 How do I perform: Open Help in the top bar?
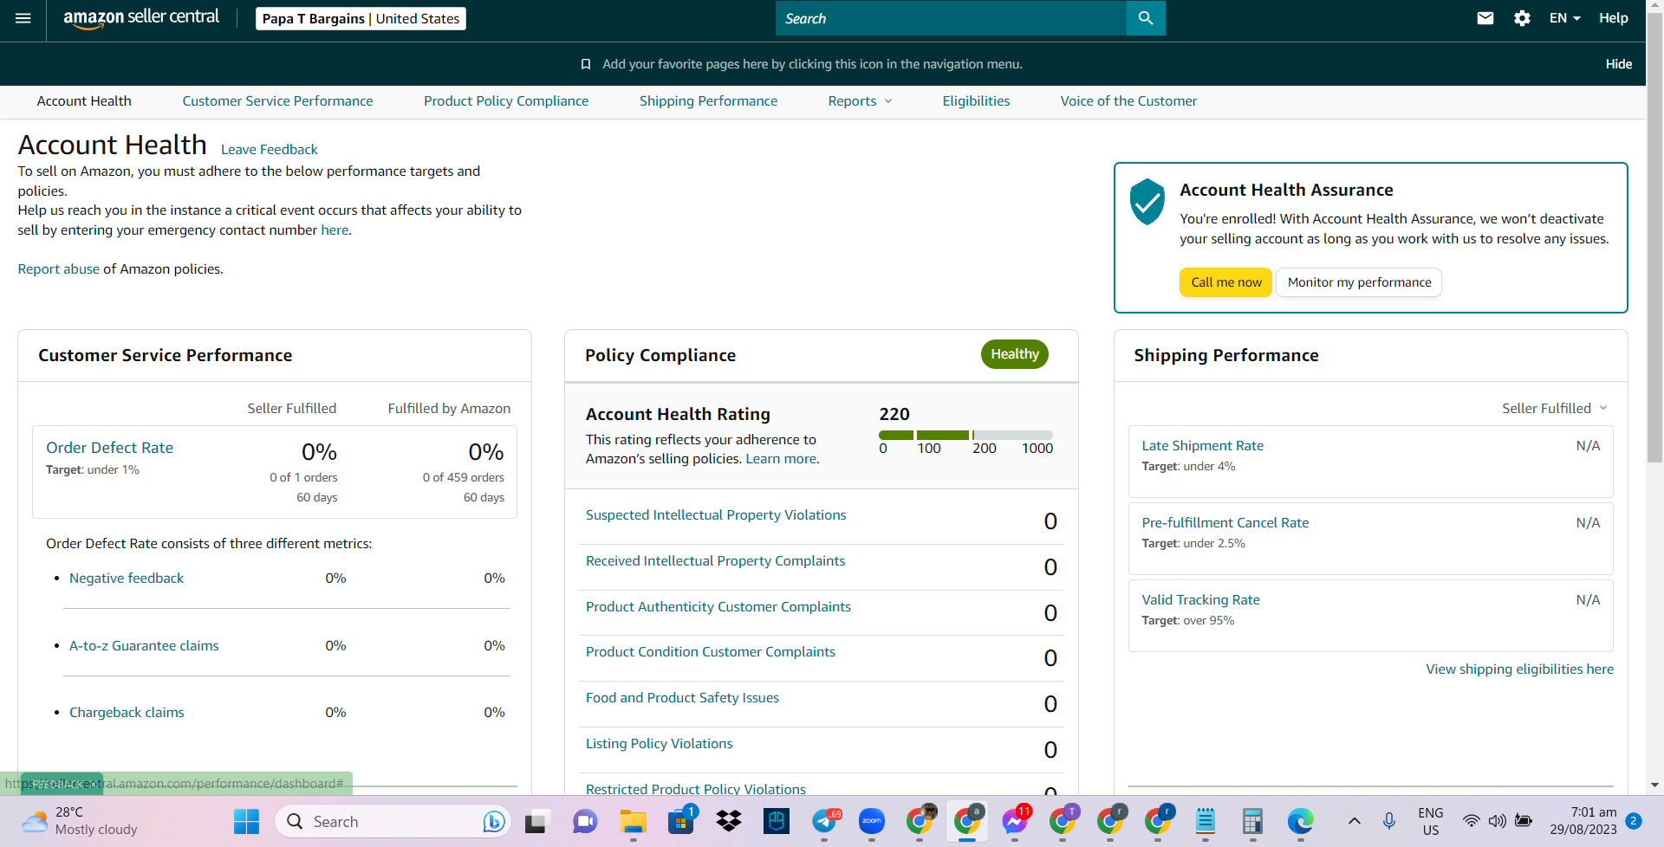pos(1613,18)
